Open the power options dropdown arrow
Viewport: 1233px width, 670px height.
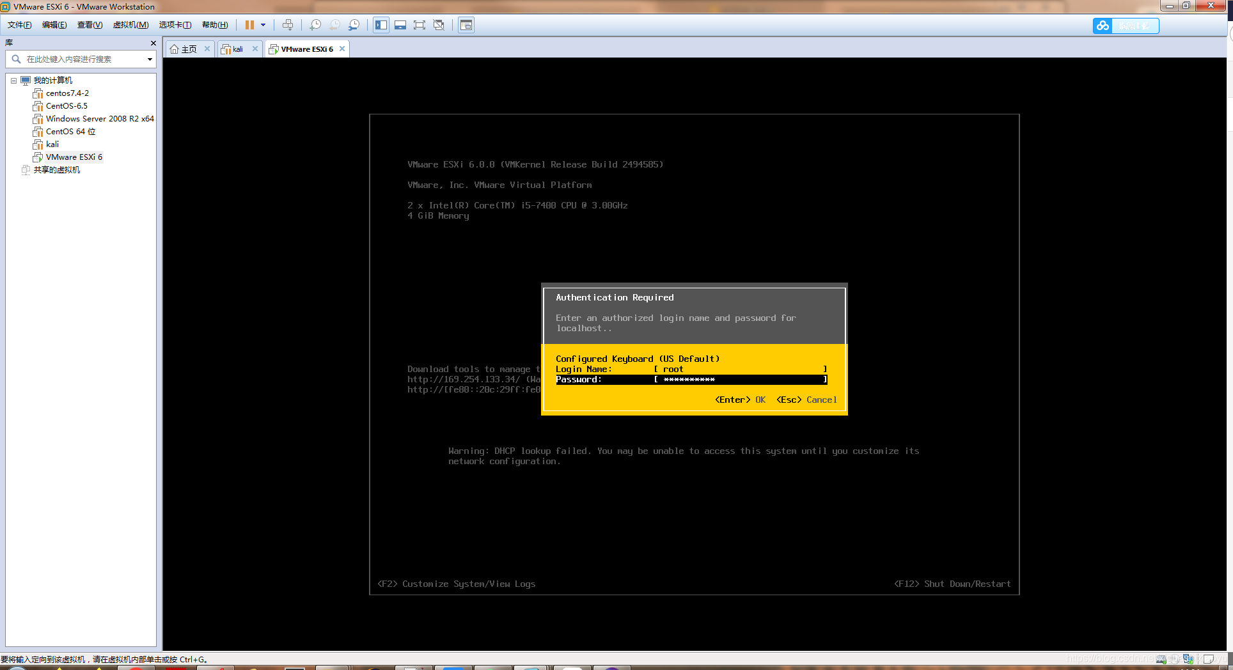click(263, 25)
